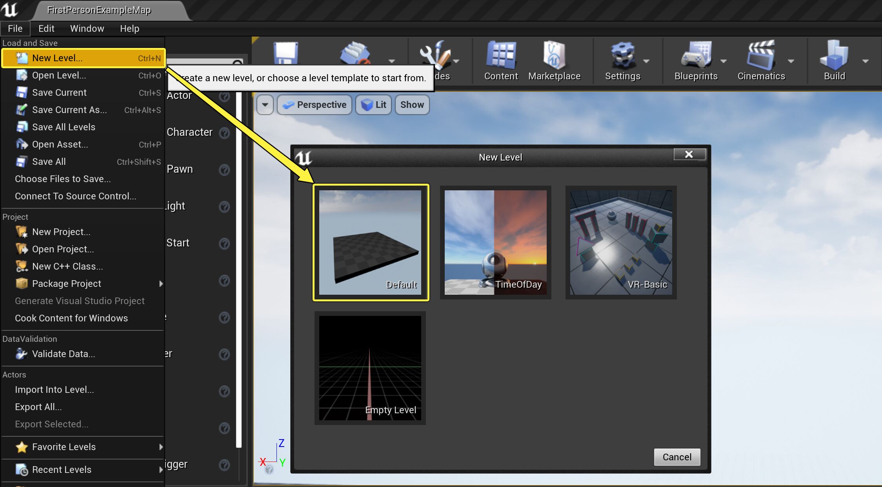Click the Cancel button in New Level
Image resolution: width=882 pixels, height=487 pixels.
[677, 457]
